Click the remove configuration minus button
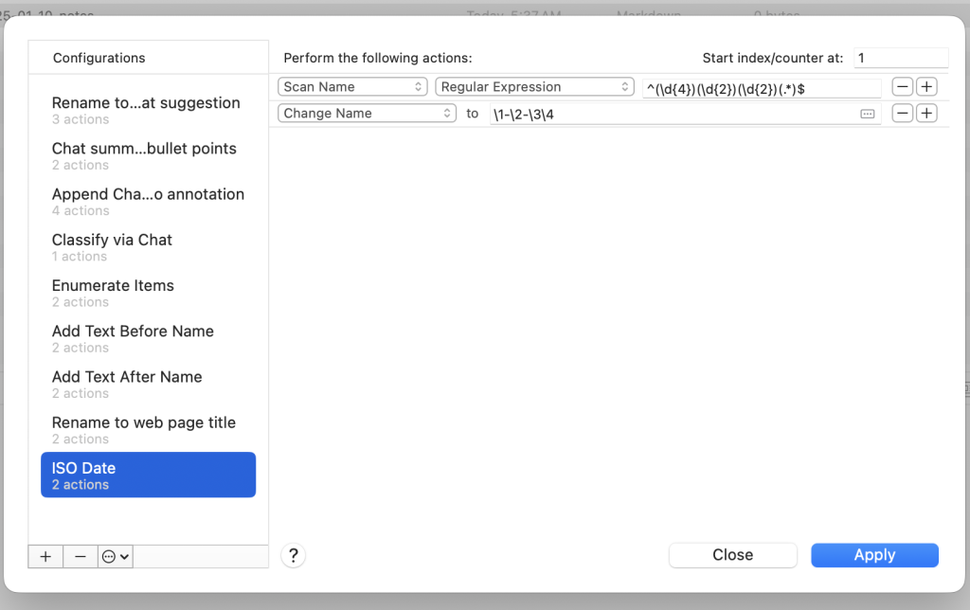 pos(81,556)
